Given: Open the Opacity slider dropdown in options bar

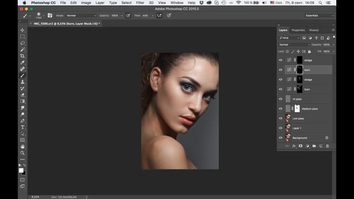Looking at the screenshot, I should click(x=122, y=15).
